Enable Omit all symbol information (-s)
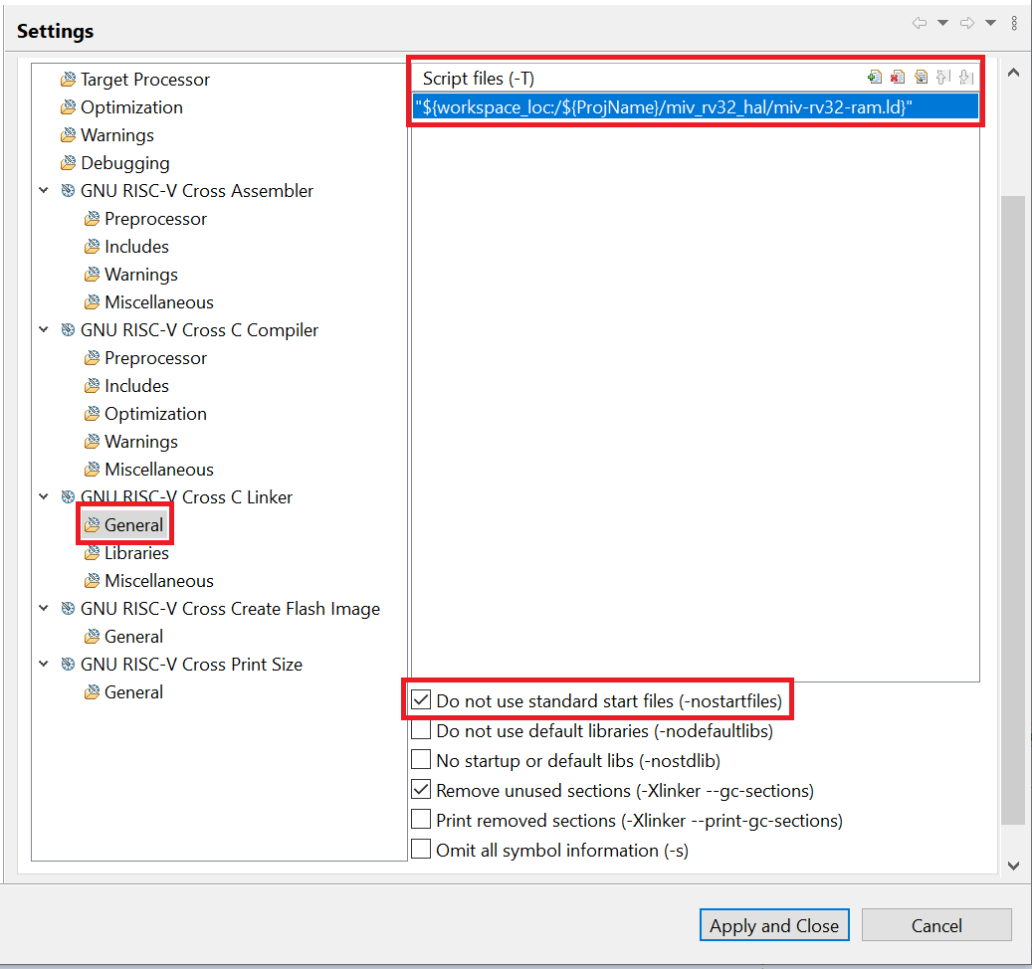 pos(421,850)
